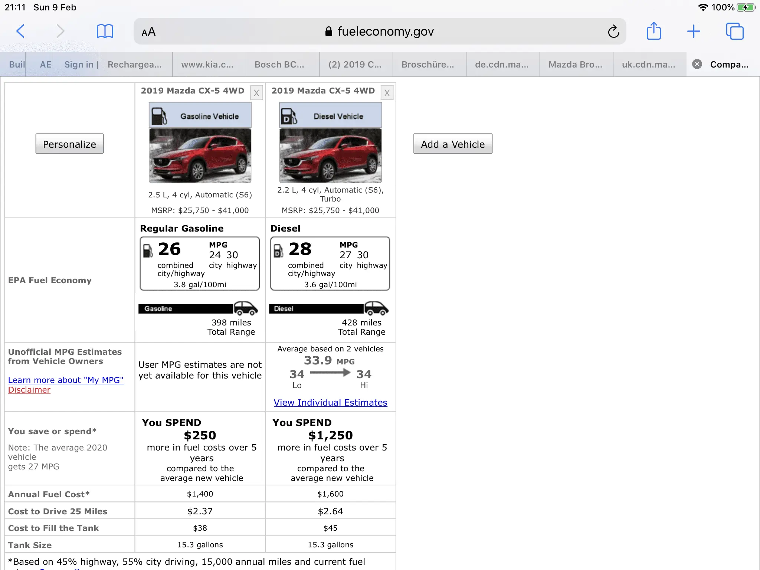Viewport: 760px width, 570px height.
Task: Tap the $2.37 cost to drive
Action: pos(200,511)
